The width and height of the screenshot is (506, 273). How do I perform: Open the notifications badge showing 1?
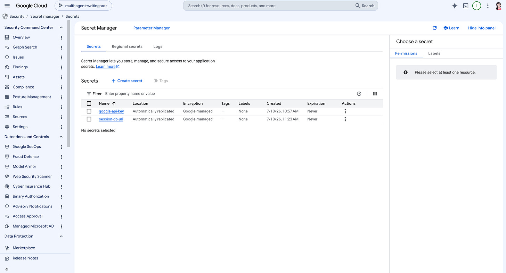(476, 6)
